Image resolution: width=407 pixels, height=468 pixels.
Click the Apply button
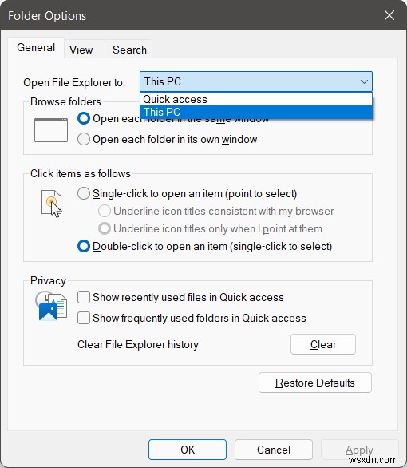(360, 450)
